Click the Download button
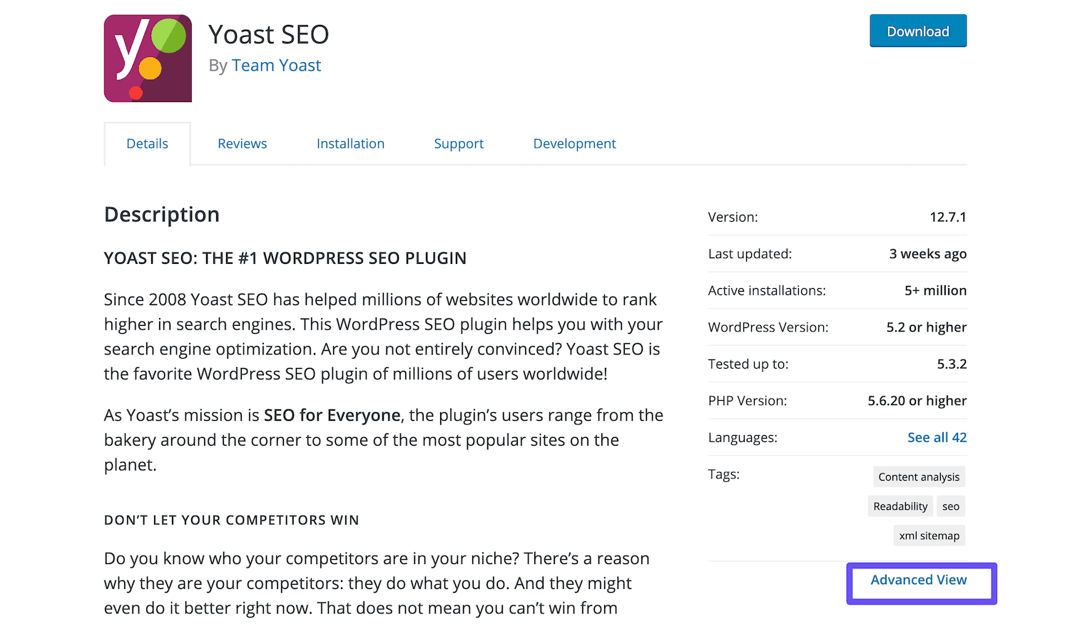This screenshot has width=1070, height=624. coord(917,31)
